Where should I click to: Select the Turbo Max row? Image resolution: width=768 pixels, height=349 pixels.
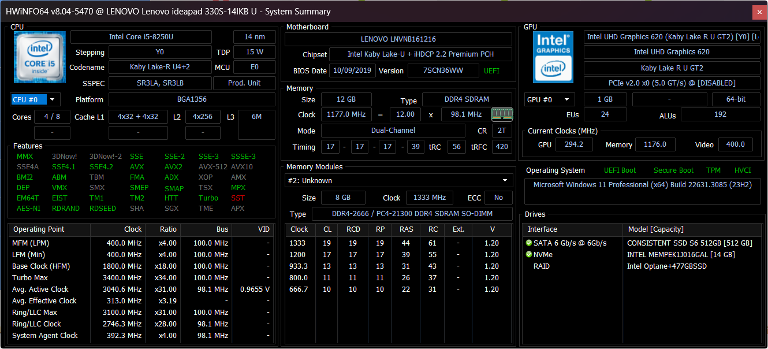141,278
